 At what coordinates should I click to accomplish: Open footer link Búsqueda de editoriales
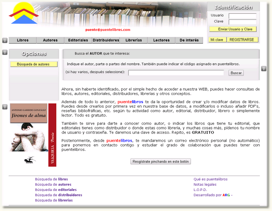pyautogui.click(x=56, y=190)
